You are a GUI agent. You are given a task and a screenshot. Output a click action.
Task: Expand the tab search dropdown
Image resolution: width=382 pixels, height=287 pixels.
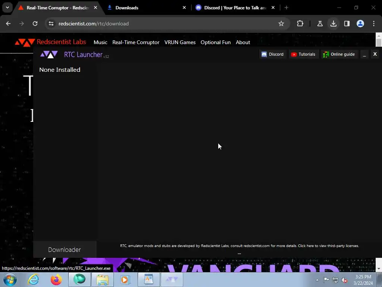[7, 7]
